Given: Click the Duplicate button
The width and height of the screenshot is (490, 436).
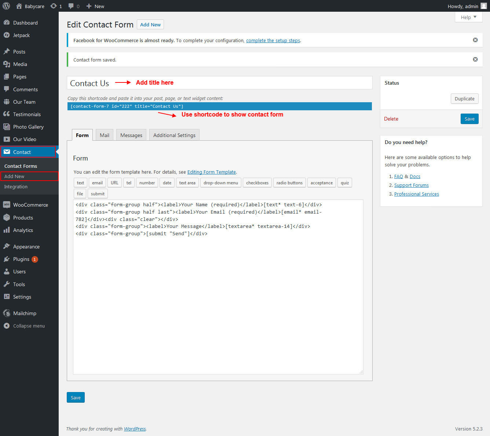Looking at the screenshot, I should click(x=464, y=99).
